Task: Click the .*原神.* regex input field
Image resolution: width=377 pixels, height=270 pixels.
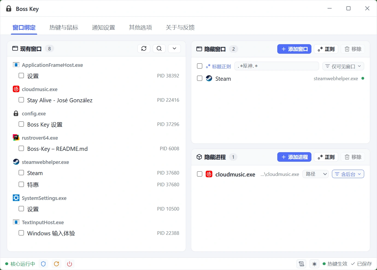Action: click(x=277, y=66)
